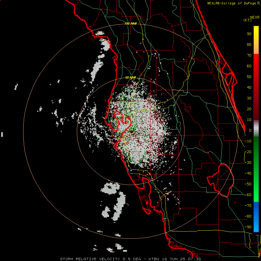This screenshot has width=261, height=261.
Task: Click the -50 scale value
Action: pyautogui.click(x=248, y=184)
